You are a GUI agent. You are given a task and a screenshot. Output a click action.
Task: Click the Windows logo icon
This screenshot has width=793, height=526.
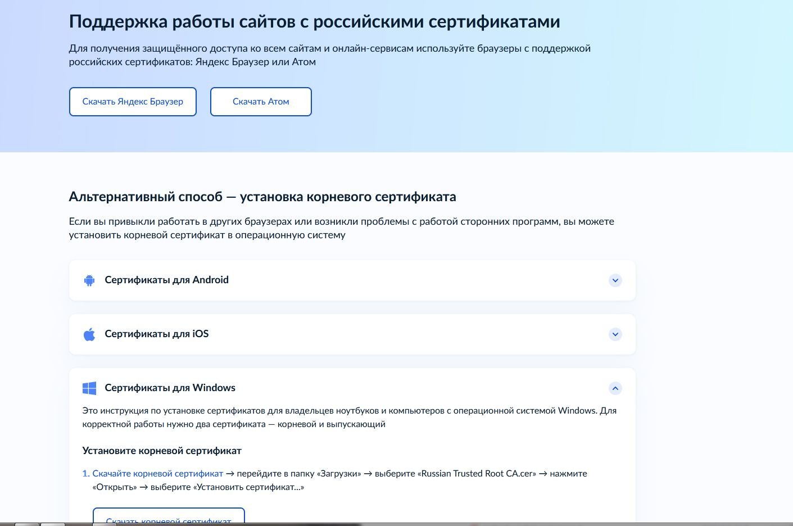89,388
